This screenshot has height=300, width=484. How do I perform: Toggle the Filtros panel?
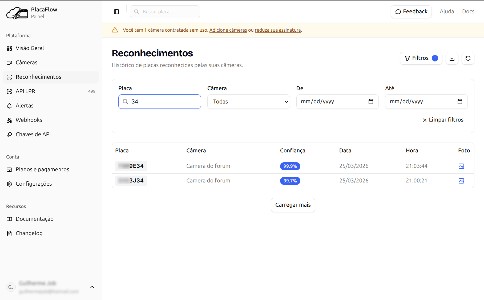(x=421, y=58)
